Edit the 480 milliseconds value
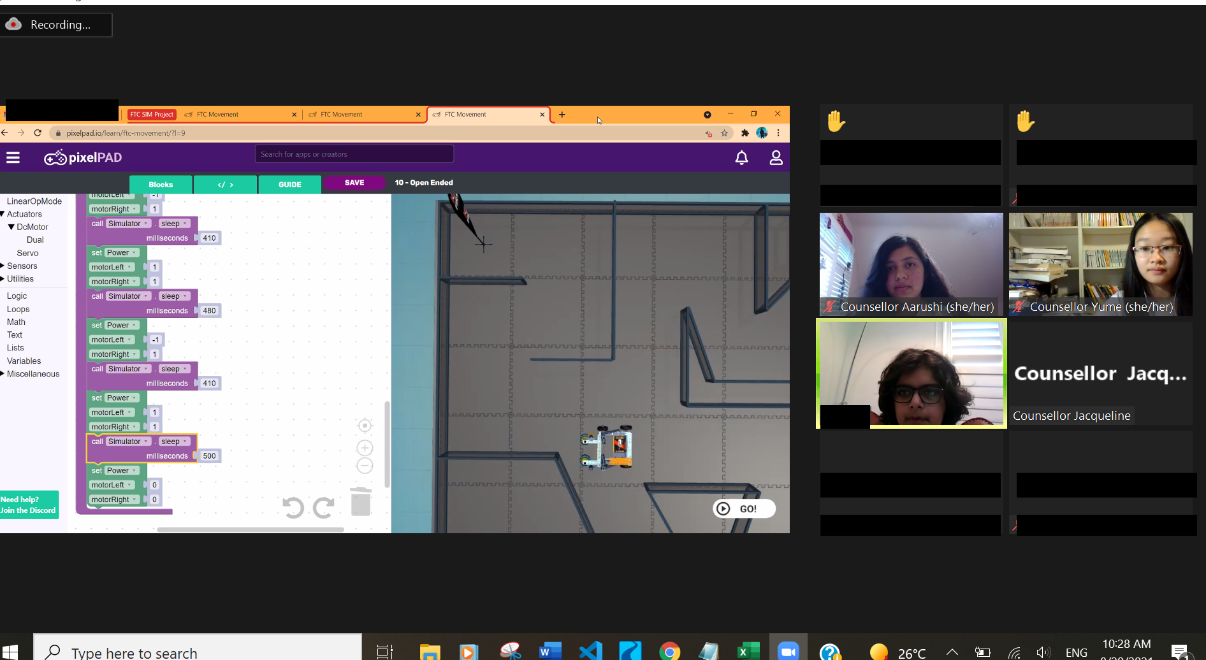1206x660 pixels. (209, 311)
